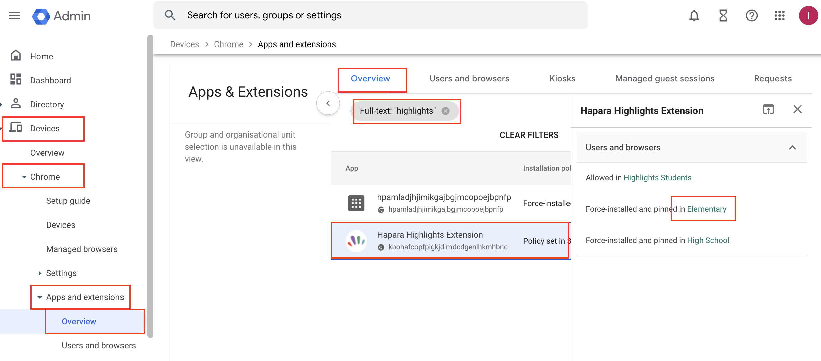Collapse the Users and browsers panel section

click(793, 148)
